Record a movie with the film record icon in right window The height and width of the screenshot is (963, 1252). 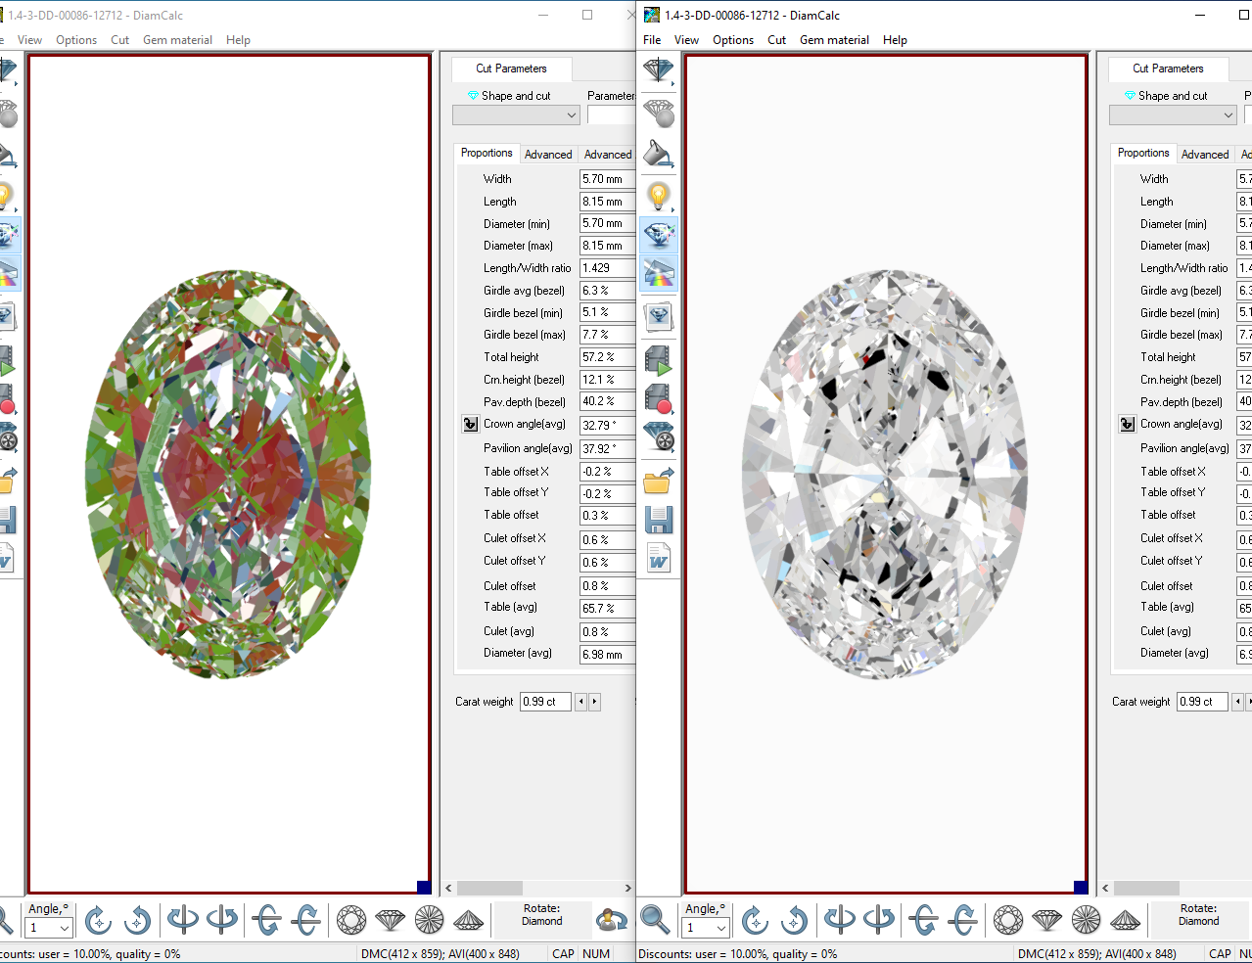[659, 398]
